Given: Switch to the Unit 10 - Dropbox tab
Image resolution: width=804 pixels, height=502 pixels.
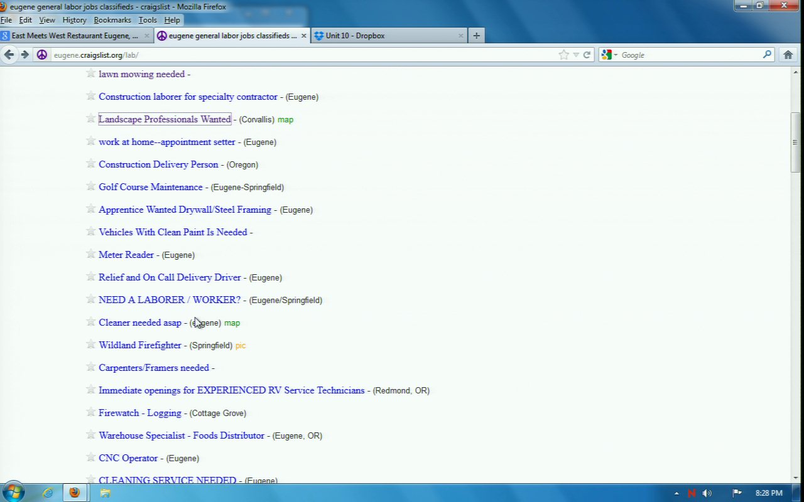Looking at the screenshot, I should click(355, 36).
